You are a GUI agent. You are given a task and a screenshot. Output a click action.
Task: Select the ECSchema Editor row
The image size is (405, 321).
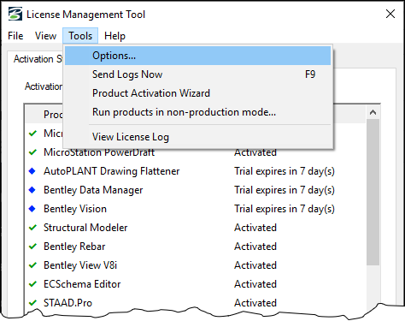196,284
